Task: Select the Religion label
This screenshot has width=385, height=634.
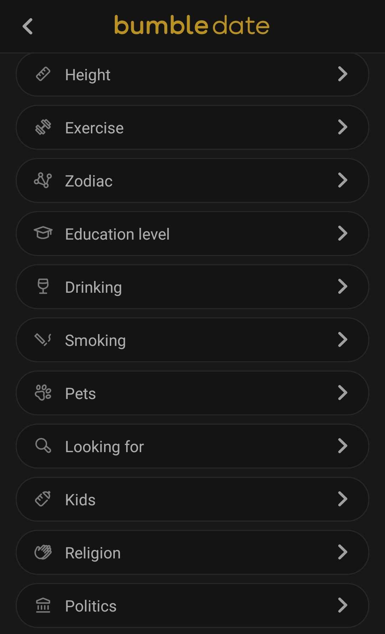Action: pyautogui.click(x=93, y=553)
